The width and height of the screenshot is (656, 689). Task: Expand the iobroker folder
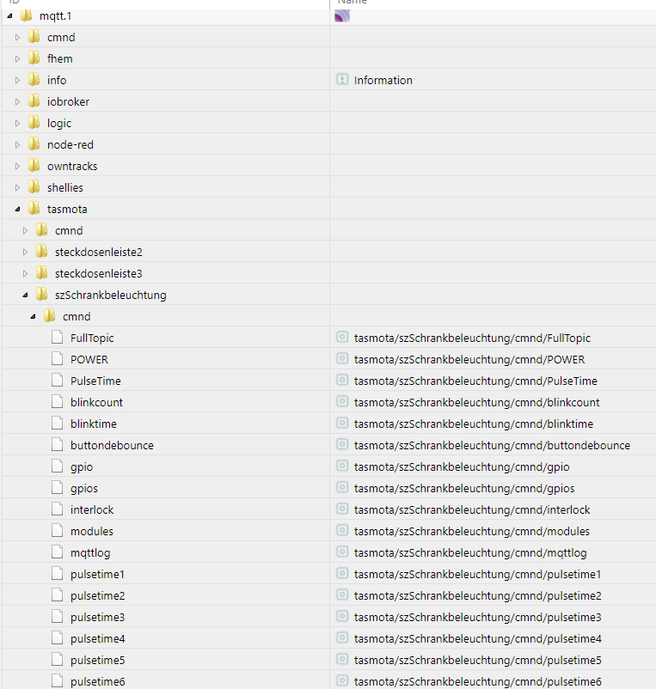click(x=17, y=102)
